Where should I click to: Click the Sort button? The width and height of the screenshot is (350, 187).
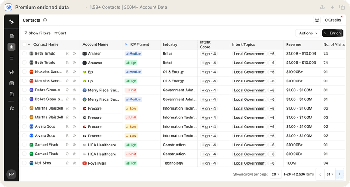tap(60, 33)
